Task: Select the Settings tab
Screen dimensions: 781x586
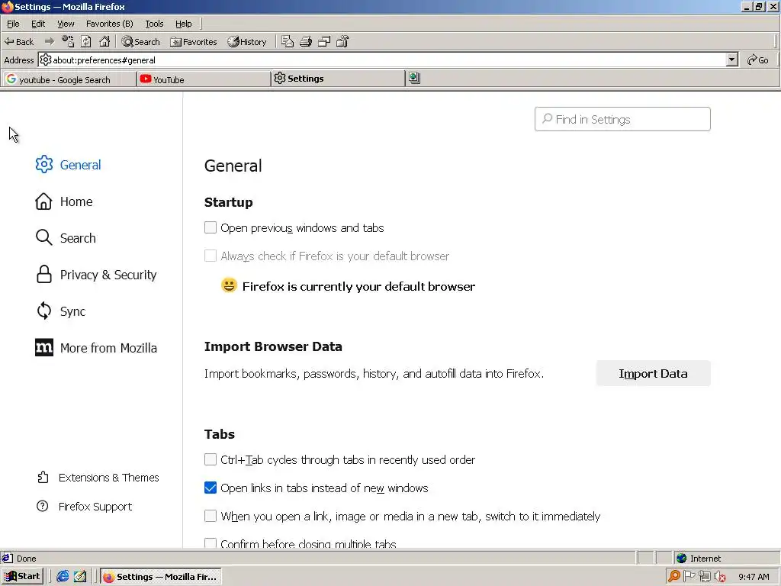Action: [x=338, y=79]
